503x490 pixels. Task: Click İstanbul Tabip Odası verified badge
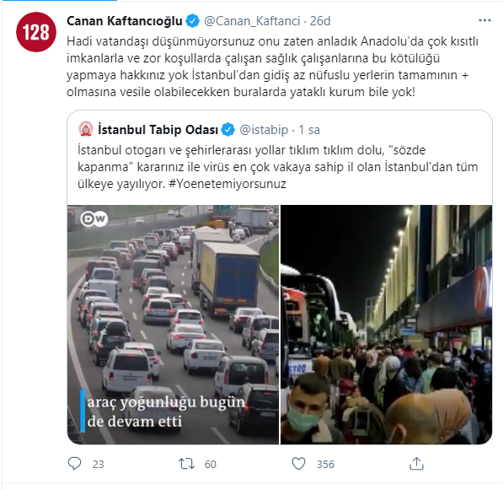click(227, 130)
